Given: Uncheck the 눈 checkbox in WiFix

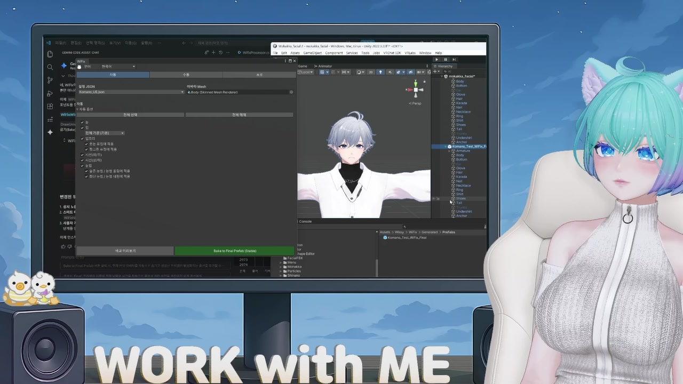Looking at the screenshot, I should 82,122.
